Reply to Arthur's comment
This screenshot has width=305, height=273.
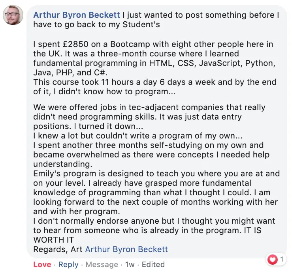[68, 264]
